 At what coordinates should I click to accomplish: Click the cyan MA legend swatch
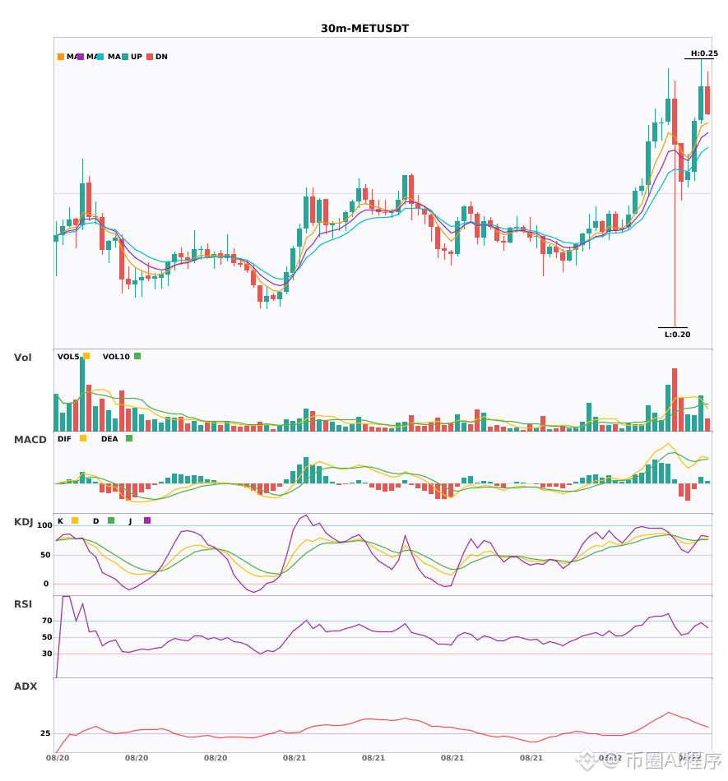(100, 57)
